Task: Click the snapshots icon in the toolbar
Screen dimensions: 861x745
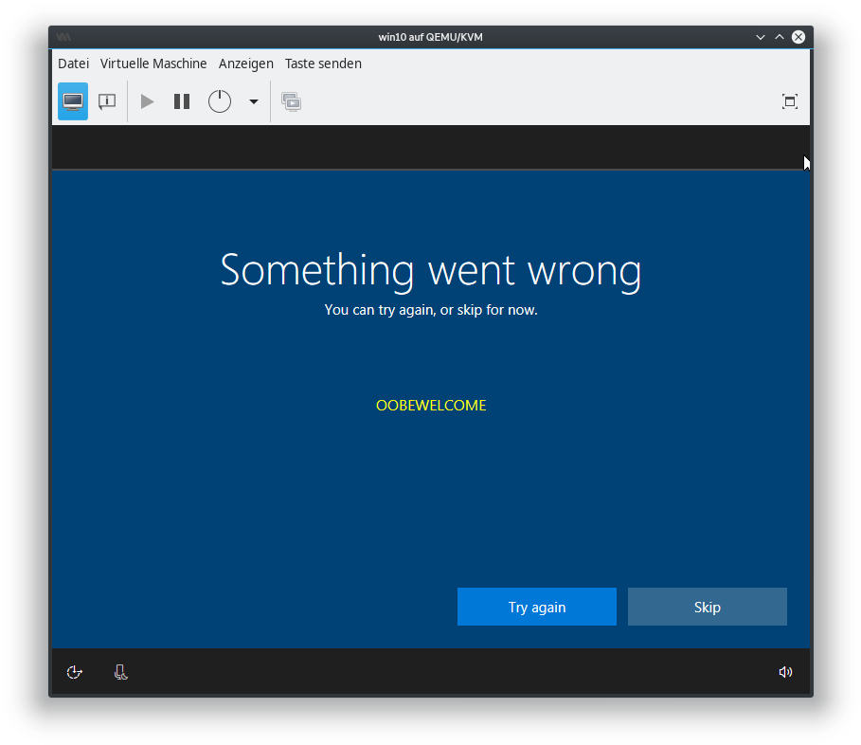Action: pyautogui.click(x=291, y=100)
